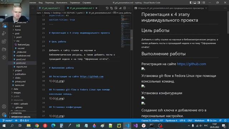
Task: Click Go Live in status bar
Action: pyautogui.click(x=212, y=120)
